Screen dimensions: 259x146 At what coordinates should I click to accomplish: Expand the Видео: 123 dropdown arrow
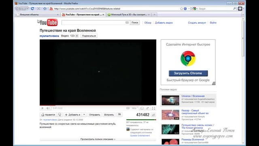(77, 36)
